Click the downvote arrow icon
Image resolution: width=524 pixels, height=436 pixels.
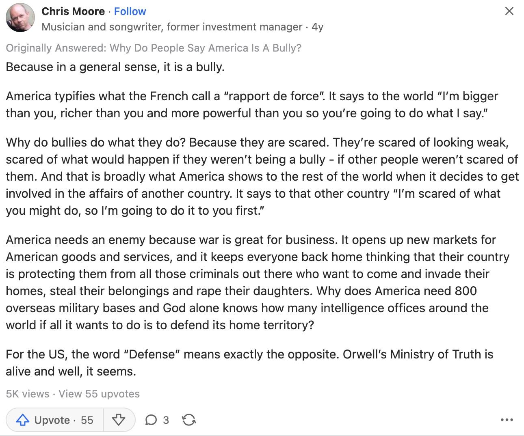(119, 420)
